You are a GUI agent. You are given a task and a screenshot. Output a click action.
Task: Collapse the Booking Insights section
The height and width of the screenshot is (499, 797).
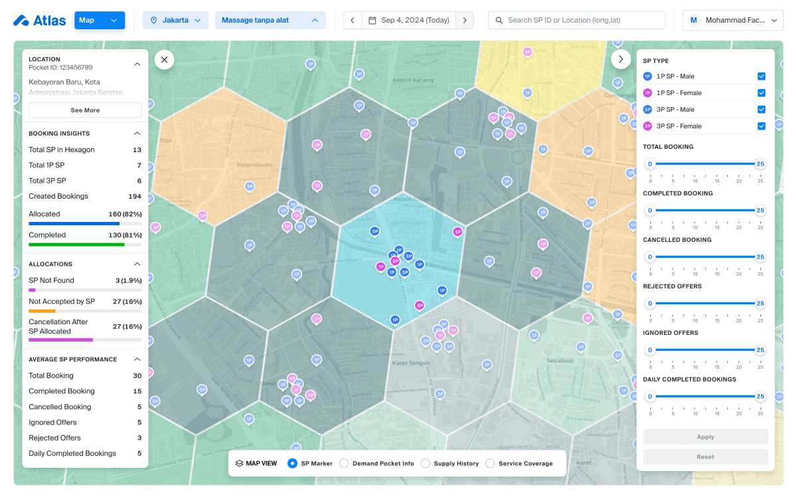pos(137,134)
